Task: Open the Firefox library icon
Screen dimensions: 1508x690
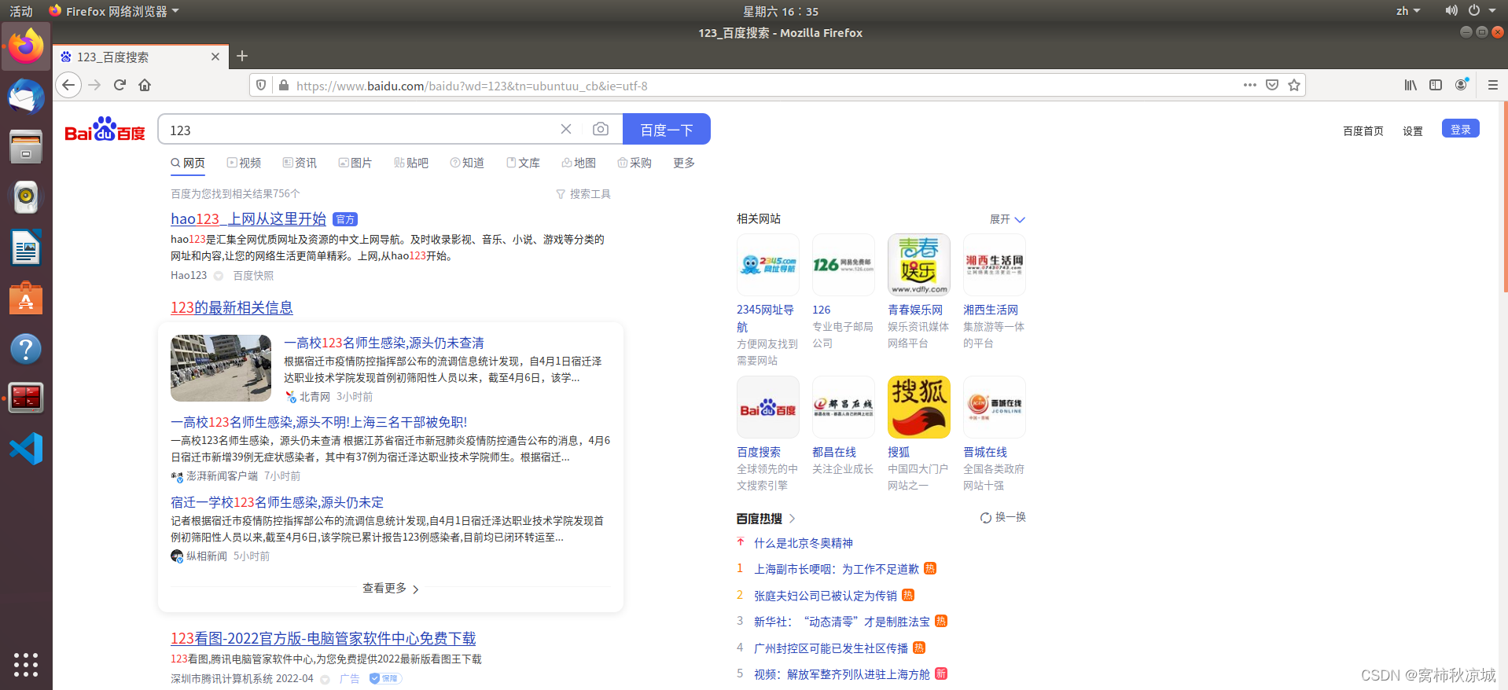Action: 1411,85
